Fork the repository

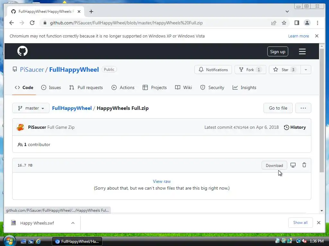click(x=250, y=70)
